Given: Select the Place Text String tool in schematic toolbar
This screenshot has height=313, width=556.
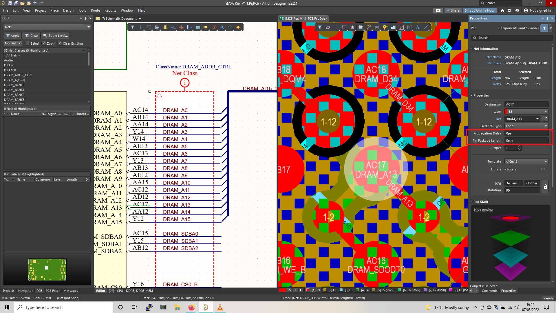Looking at the screenshot, I should click(222, 27).
